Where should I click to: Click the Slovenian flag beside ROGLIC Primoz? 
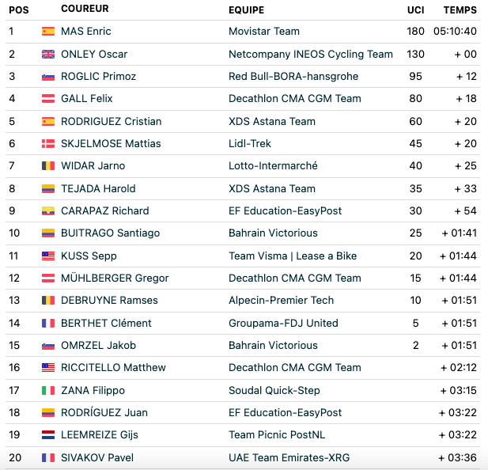pos(48,76)
